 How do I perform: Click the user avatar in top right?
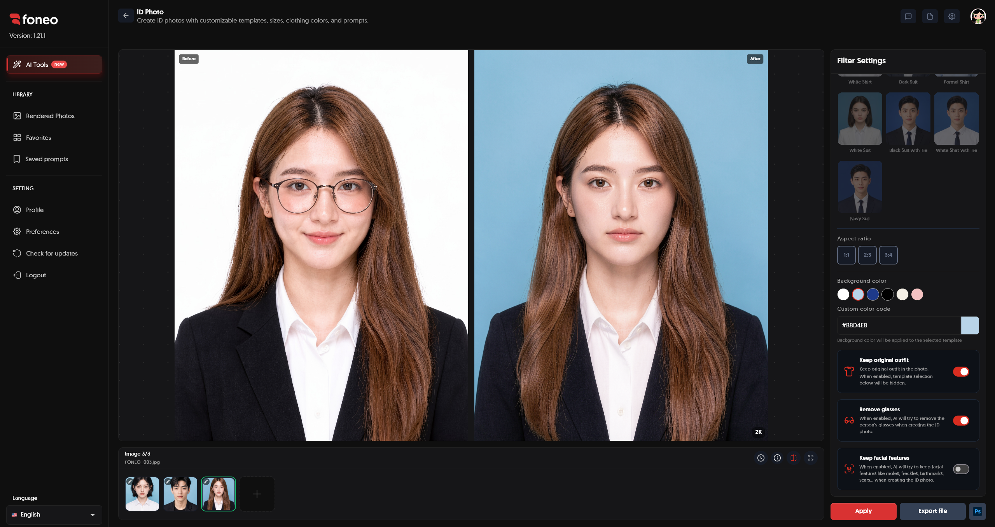coord(978,16)
